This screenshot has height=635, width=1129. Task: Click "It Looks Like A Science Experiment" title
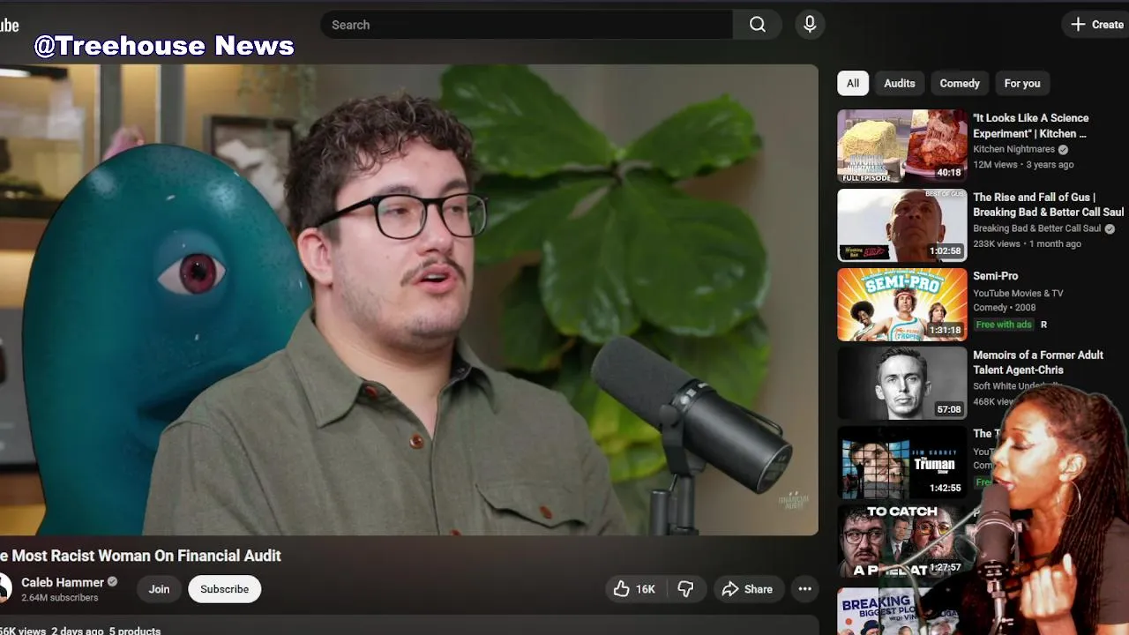click(1030, 125)
